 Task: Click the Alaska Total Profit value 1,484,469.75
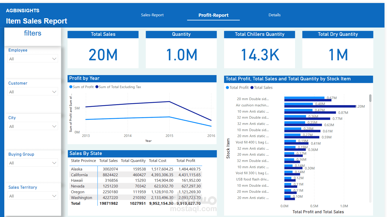(x=190, y=169)
